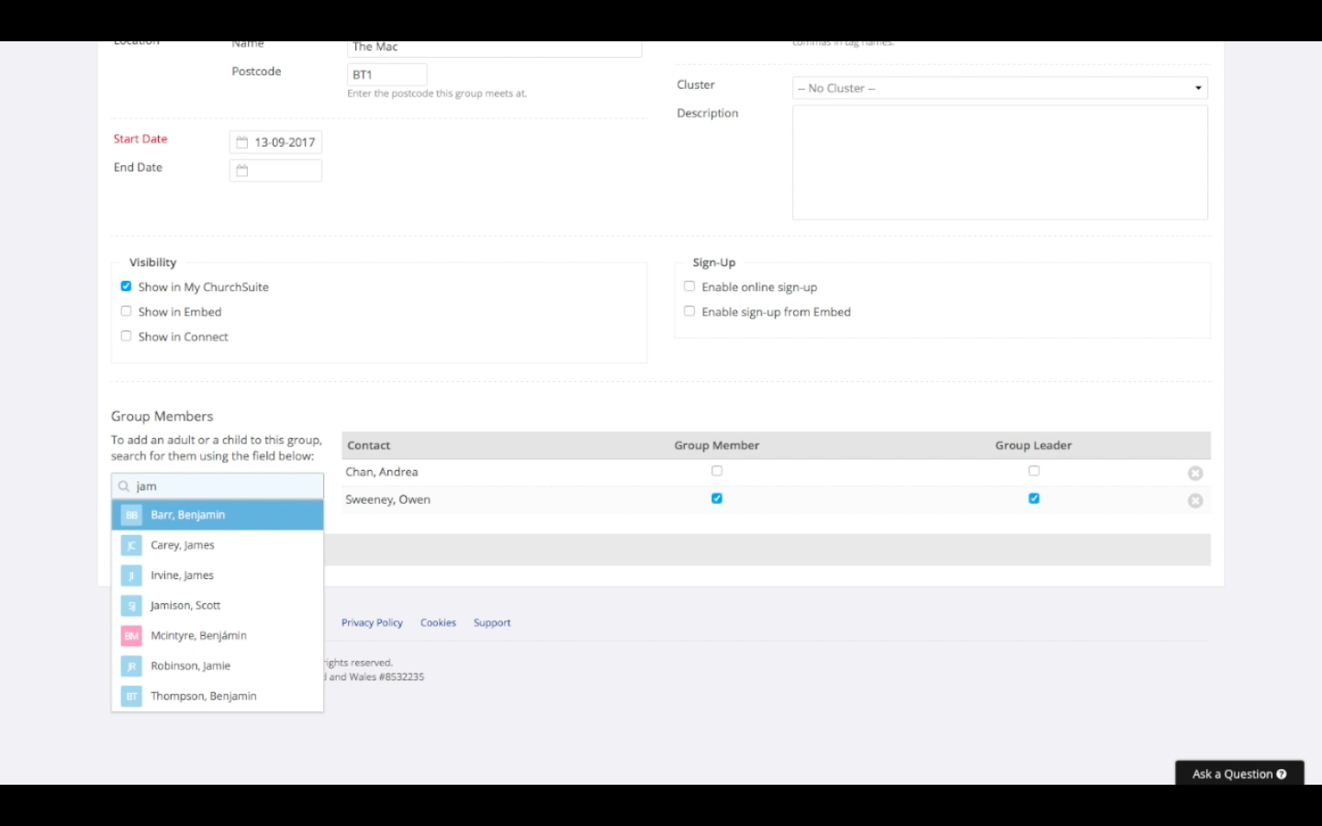Click the group member search field with jam
The height and width of the screenshot is (826, 1322).
point(218,486)
